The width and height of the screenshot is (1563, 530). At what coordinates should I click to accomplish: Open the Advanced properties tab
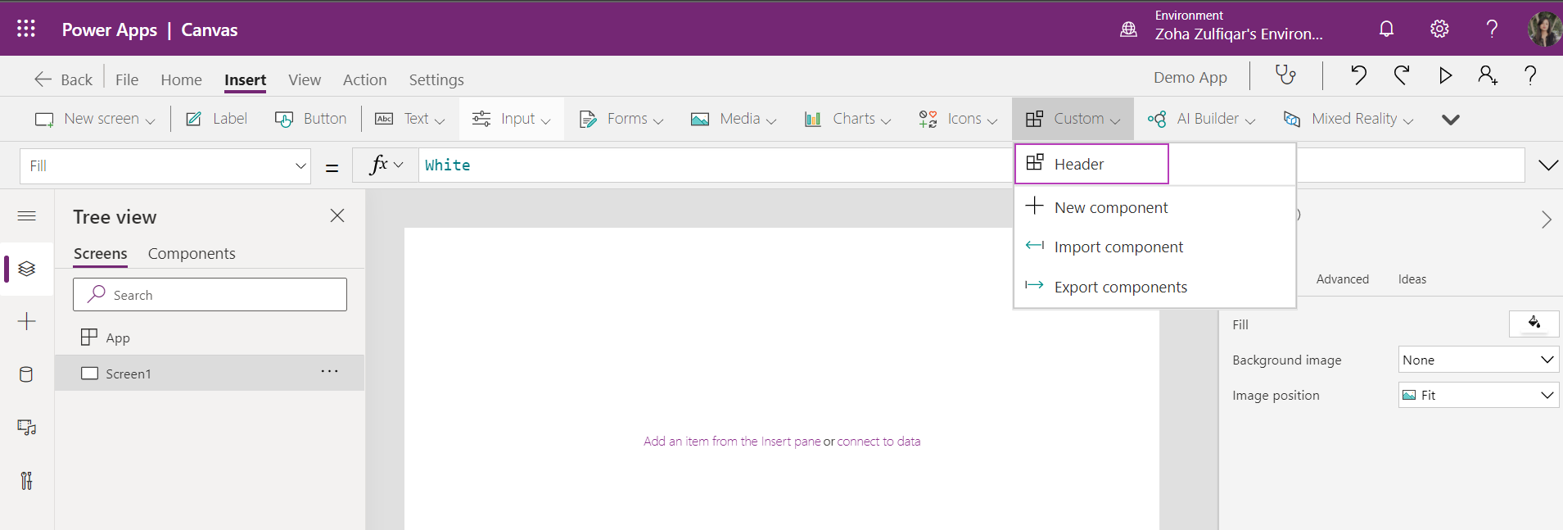coord(1343,279)
